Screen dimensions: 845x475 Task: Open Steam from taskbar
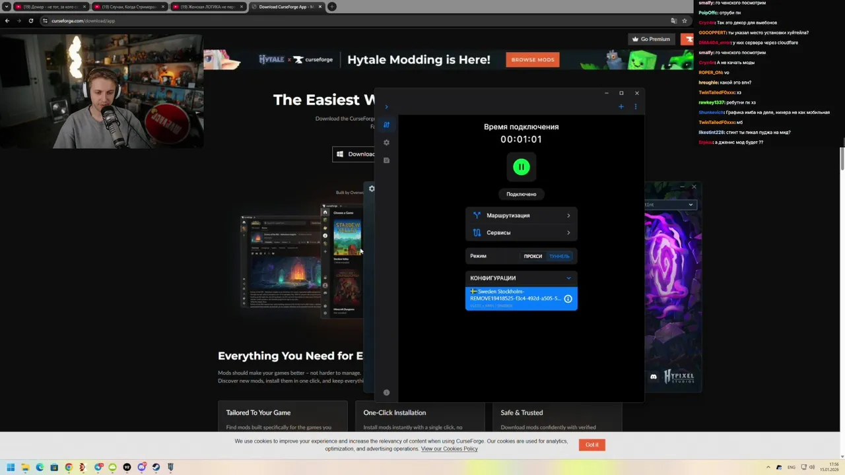[156, 467]
